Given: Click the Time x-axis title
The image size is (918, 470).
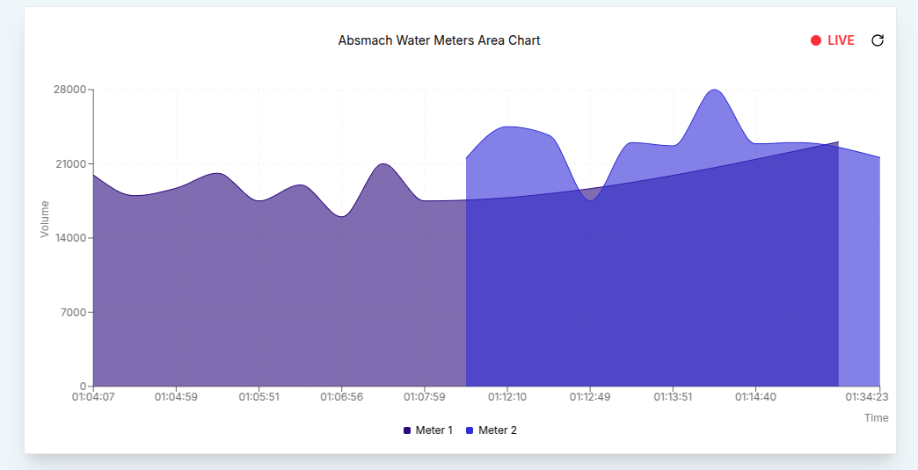Looking at the screenshot, I should coord(876,418).
